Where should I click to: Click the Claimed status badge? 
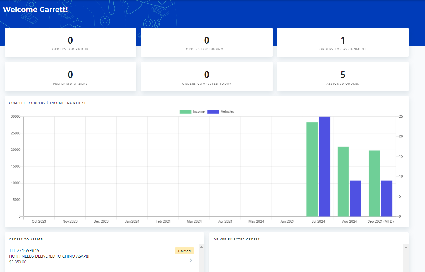(x=184, y=251)
